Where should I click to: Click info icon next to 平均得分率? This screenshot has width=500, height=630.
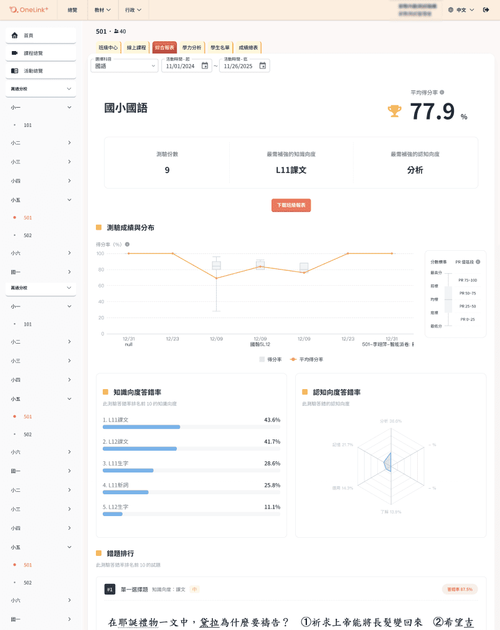tap(442, 92)
